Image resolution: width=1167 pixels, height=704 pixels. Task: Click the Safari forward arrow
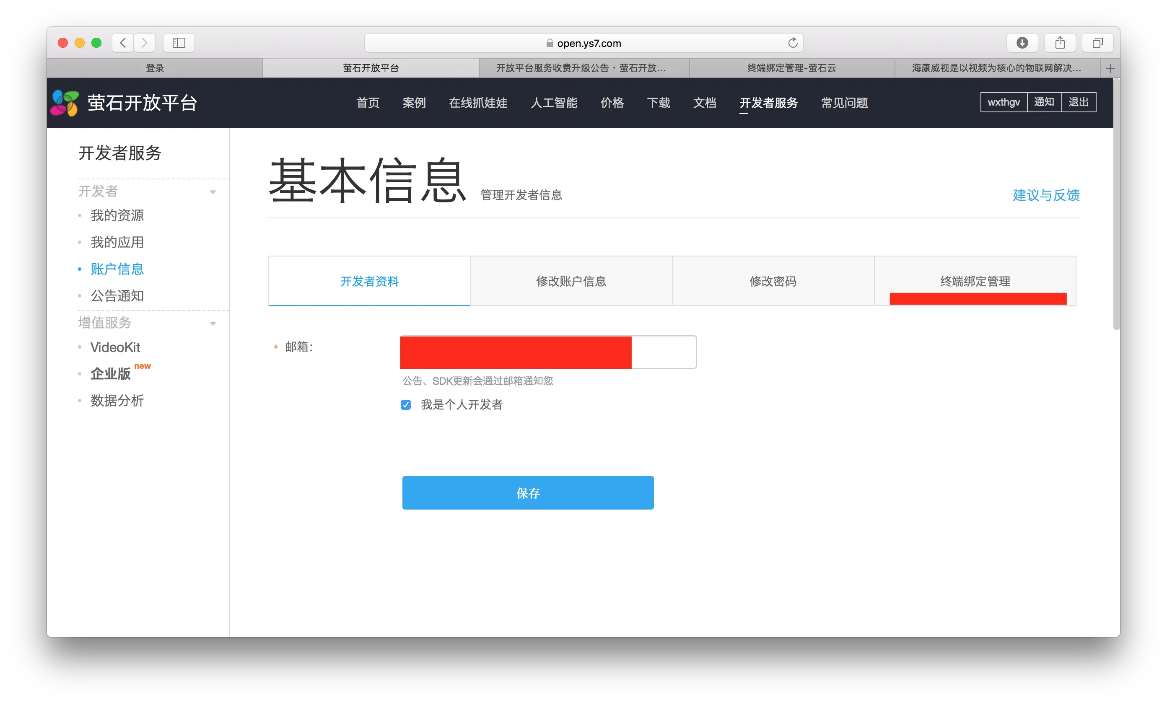coord(145,43)
